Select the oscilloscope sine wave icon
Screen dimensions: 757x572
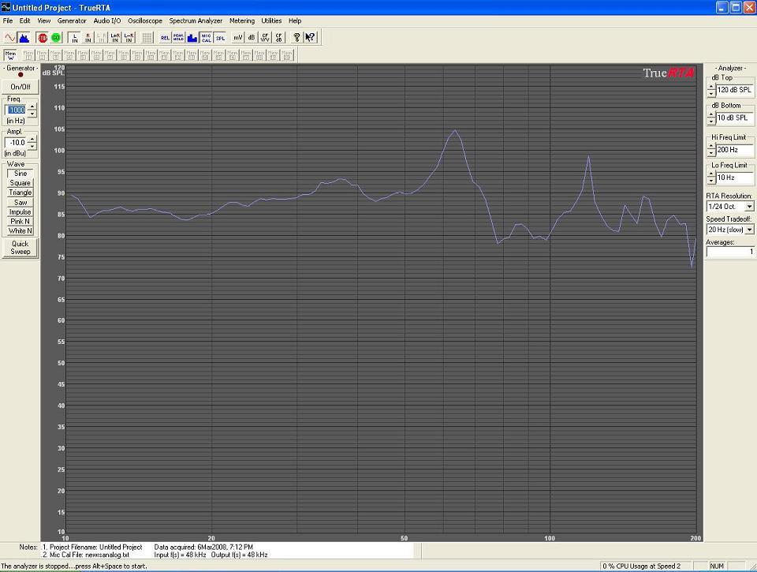click(x=10, y=37)
